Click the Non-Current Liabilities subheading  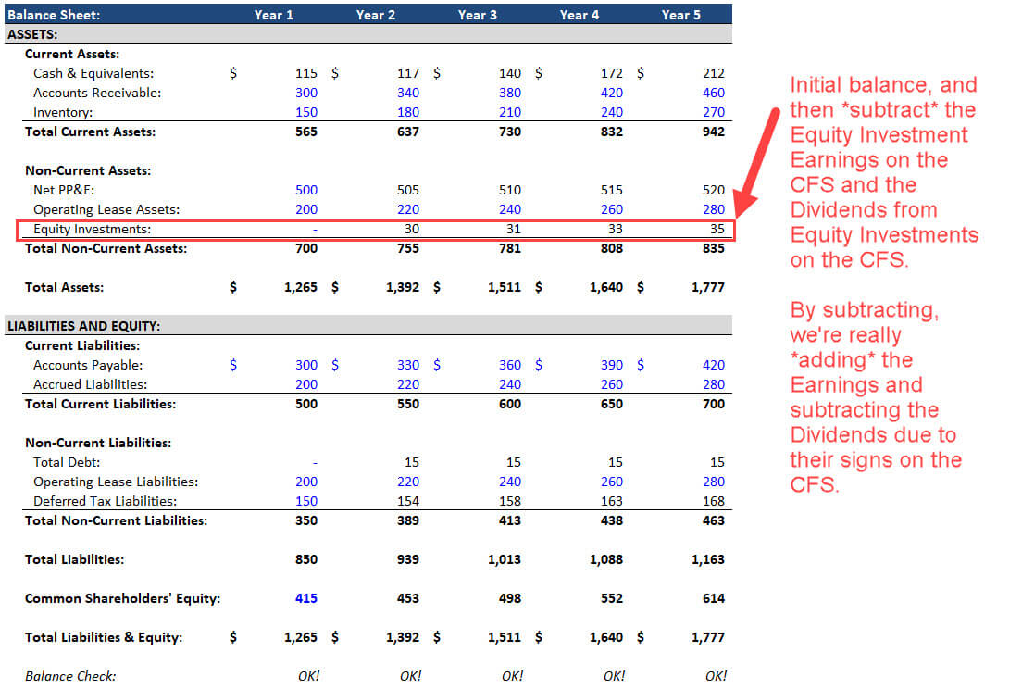click(98, 443)
